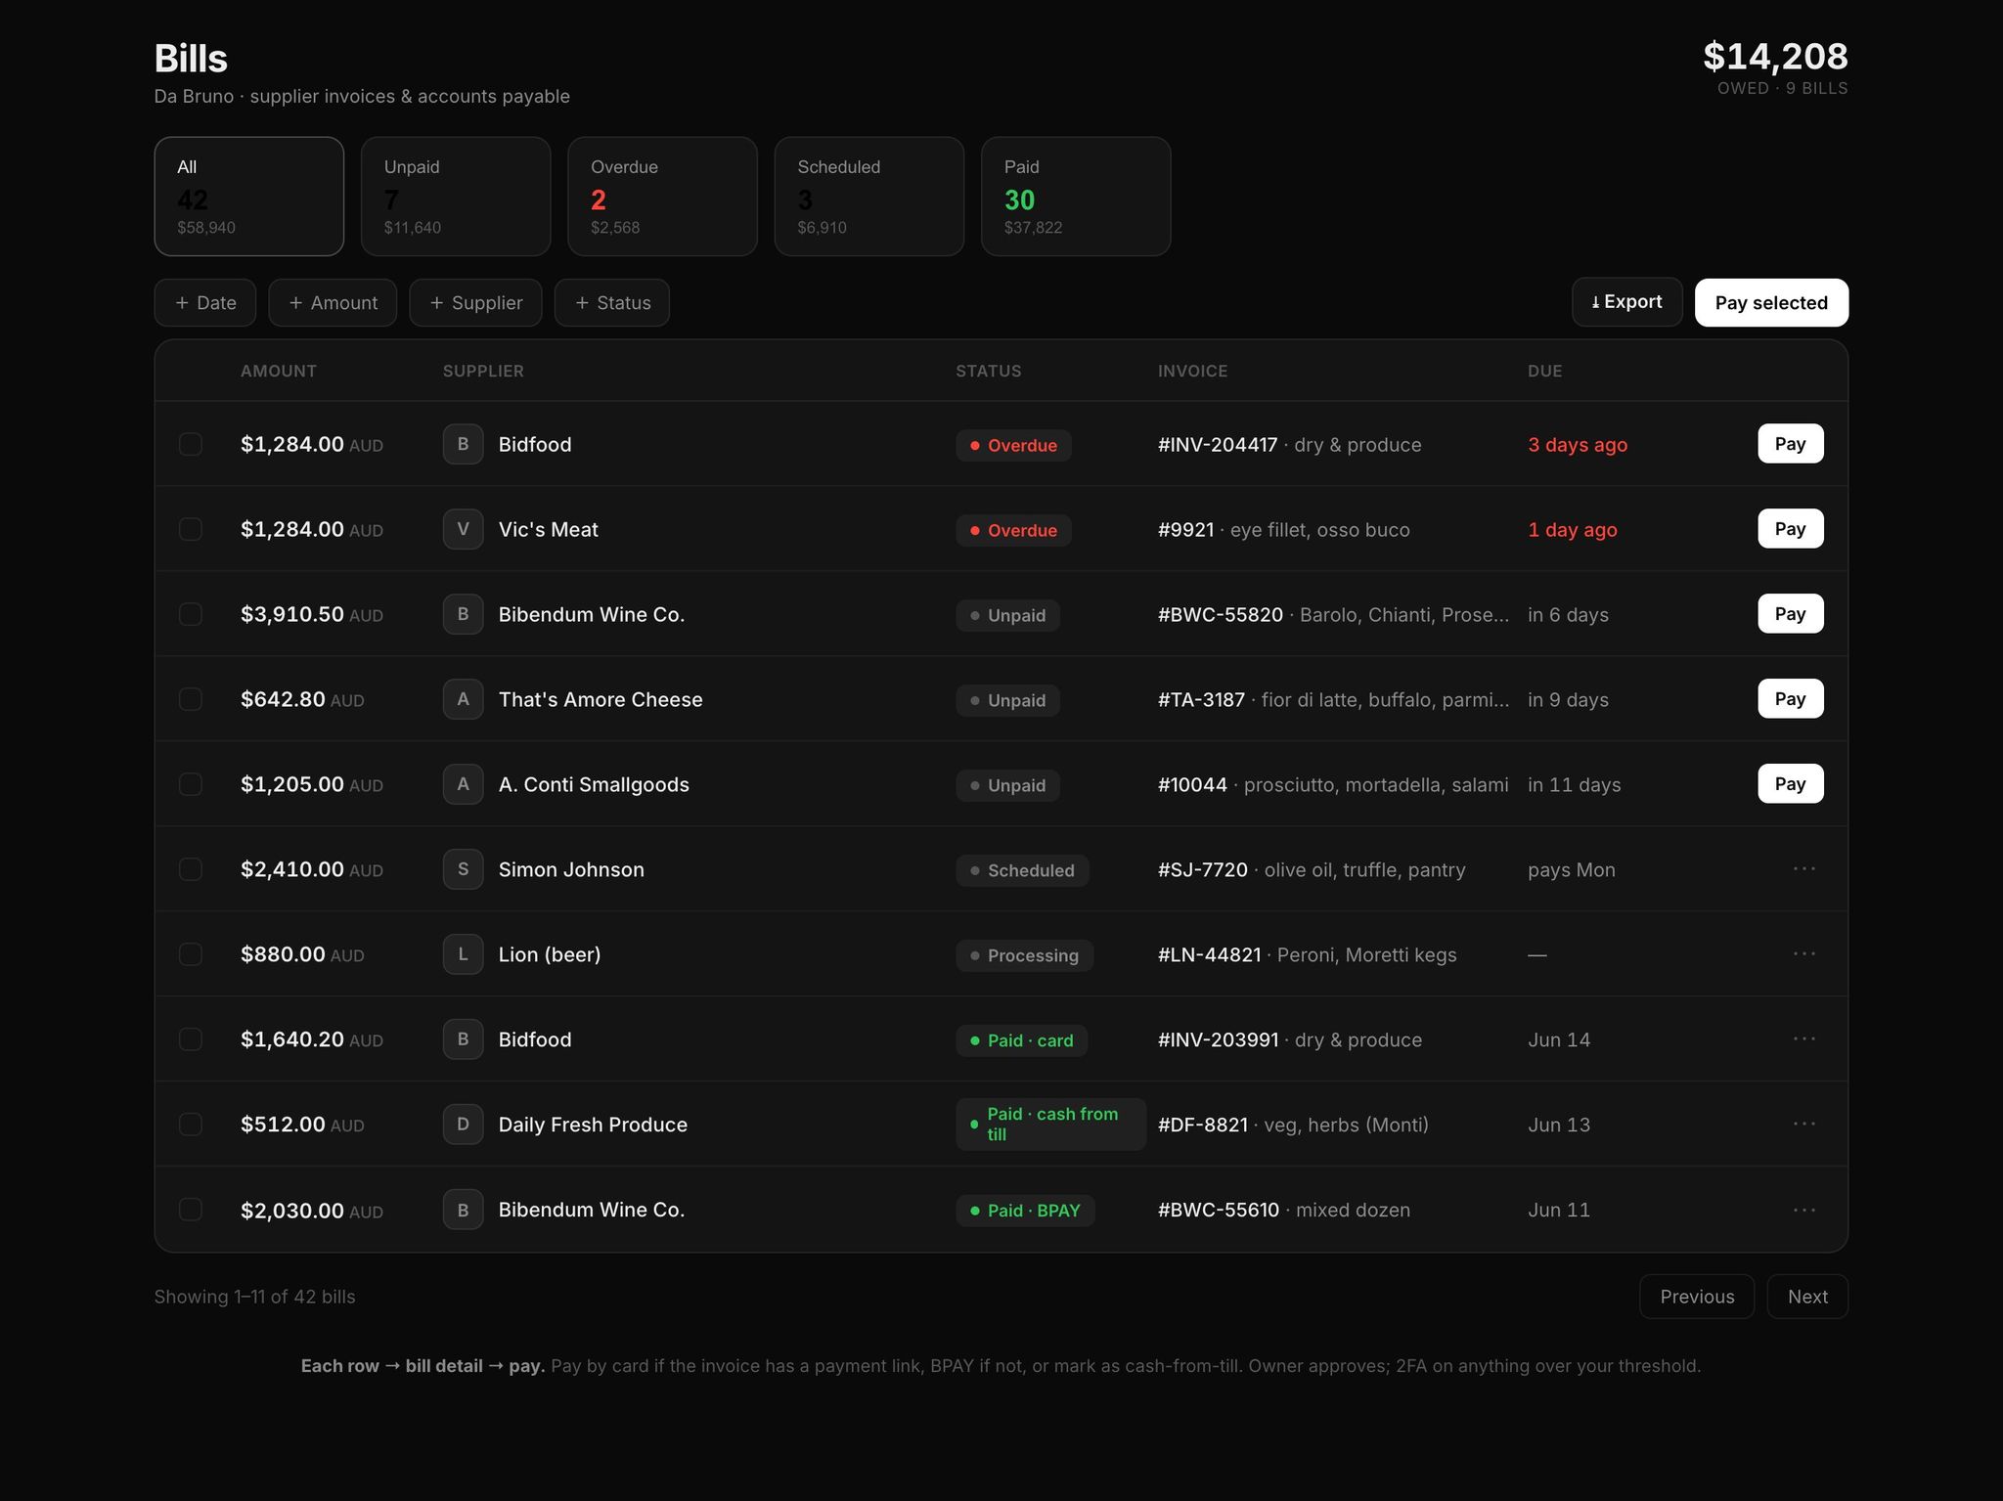
Task: Click the AMOUNT column header
Action: (279, 371)
